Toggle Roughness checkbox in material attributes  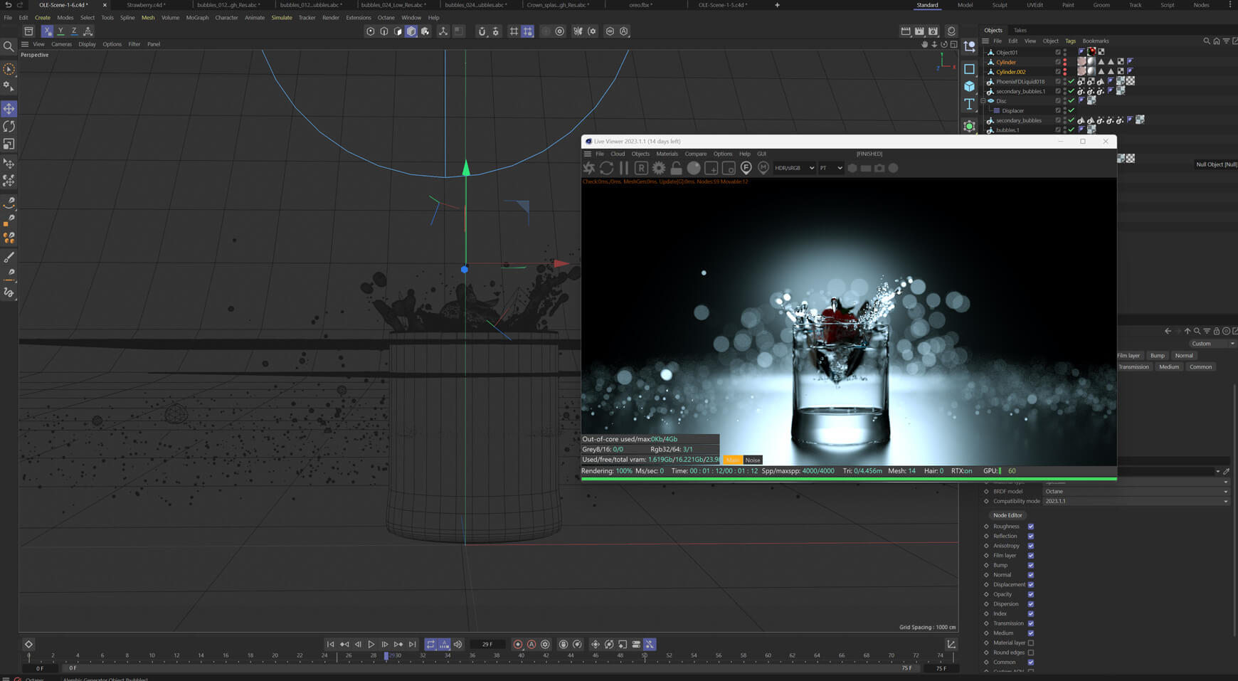pyautogui.click(x=1031, y=527)
